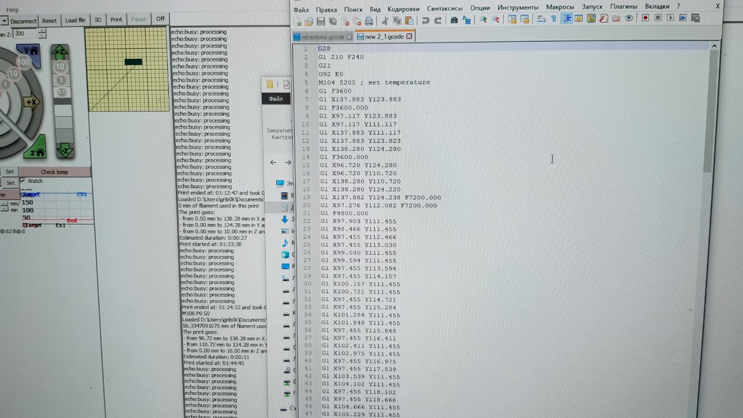Click the spinner beside the 200 field
Image resolution: width=743 pixels, height=418 pixels.
click(x=42, y=34)
